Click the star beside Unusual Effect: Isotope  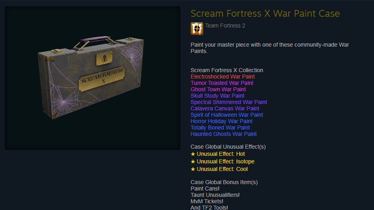point(193,162)
